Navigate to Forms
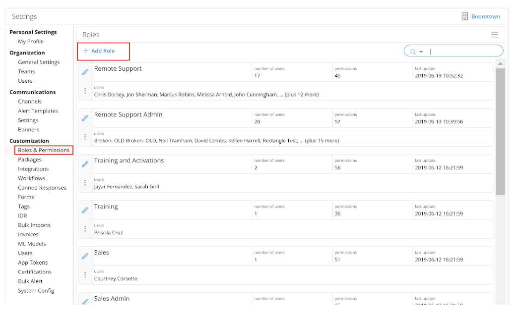This screenshot has height=316, width=515. coord(26,197)
